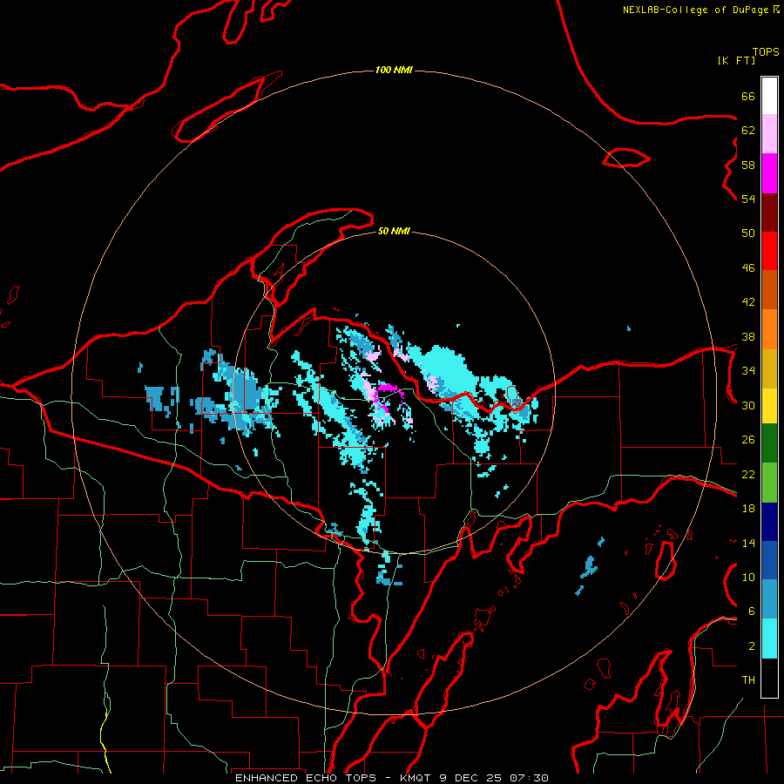Select the white 66 kft legend swatch
This screenshot has height=784, width=784.
[769, 96]
